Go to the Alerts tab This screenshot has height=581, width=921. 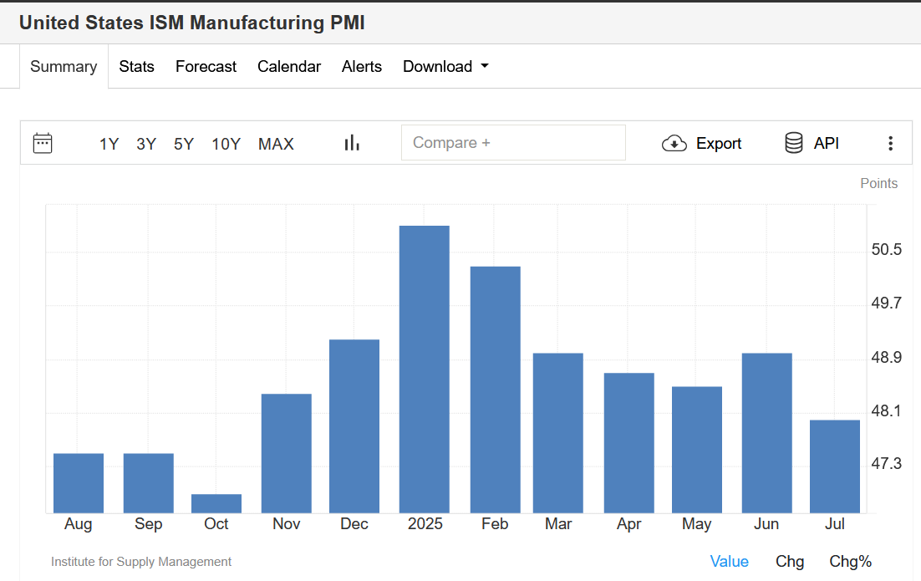pos(362,66)
